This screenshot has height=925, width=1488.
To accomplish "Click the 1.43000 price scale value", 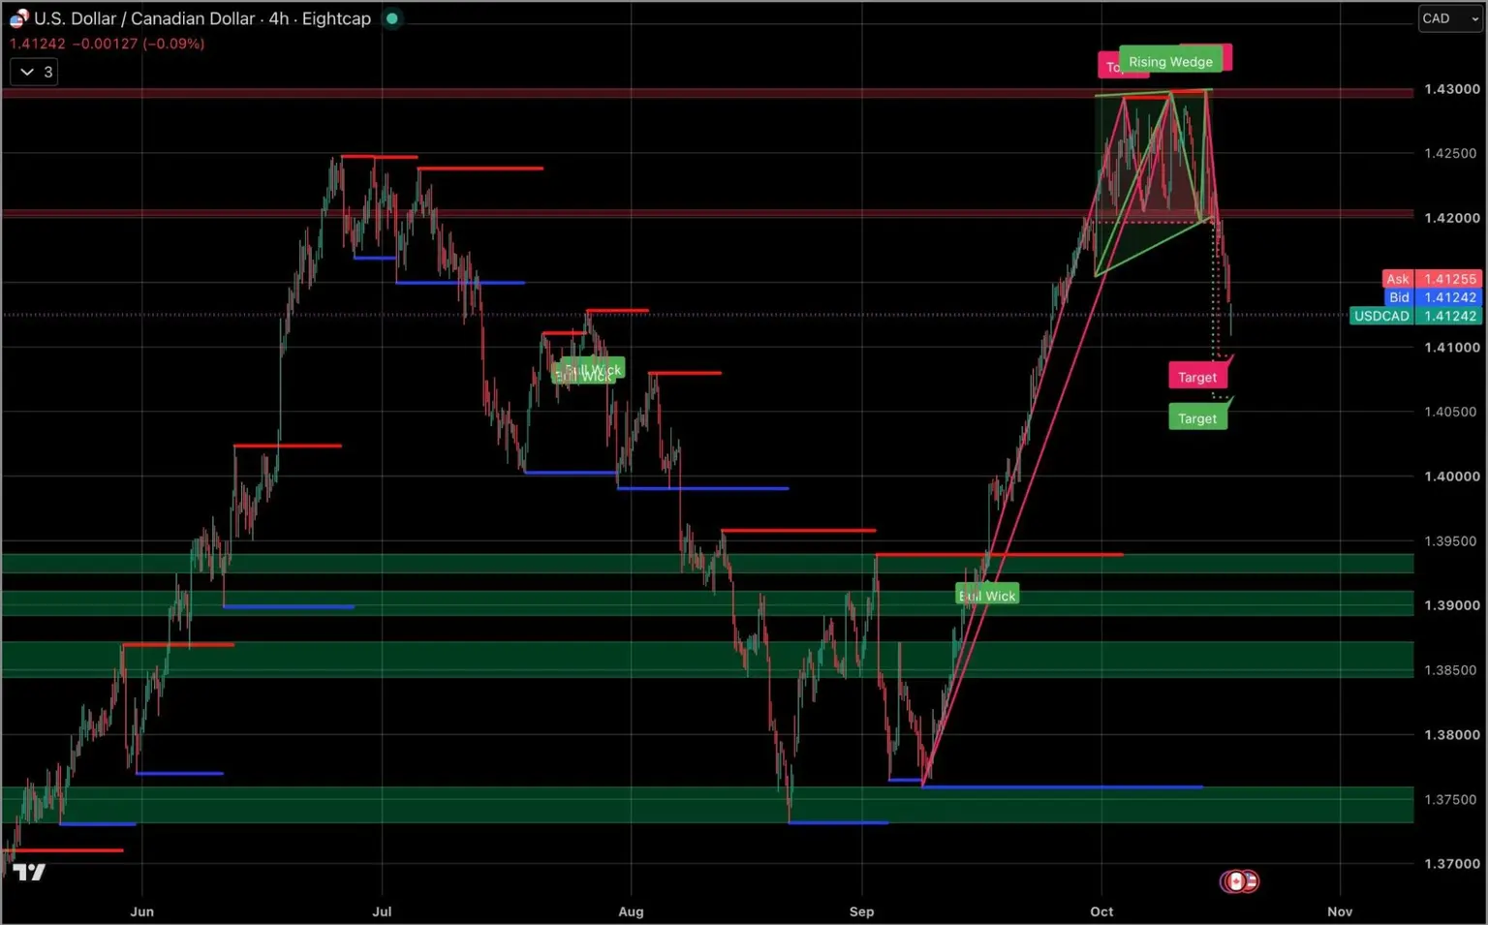I will tap(1451, 89).
